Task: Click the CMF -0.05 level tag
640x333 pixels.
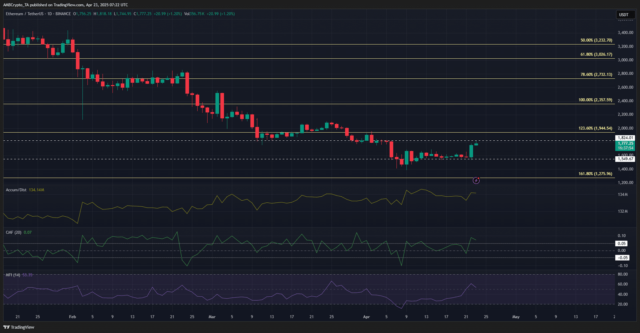Action: coord(622,258)
